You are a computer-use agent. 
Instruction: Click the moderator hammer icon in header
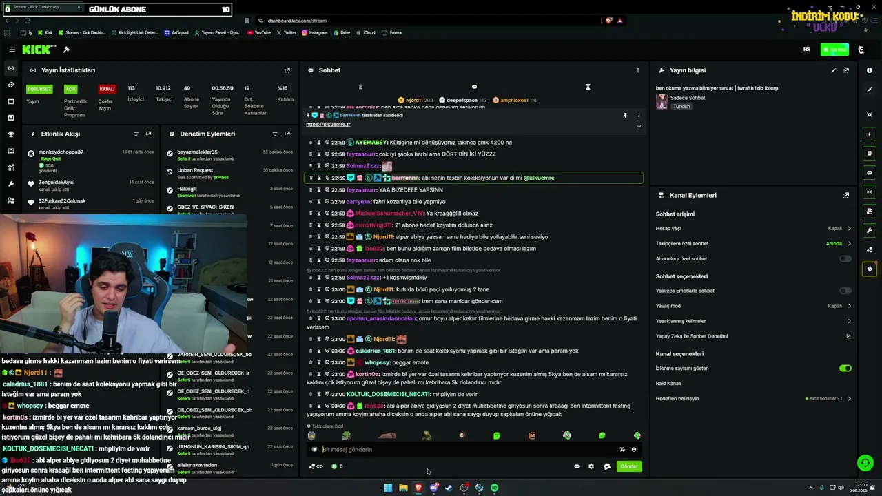pyautogui.click(x=66, y=50)
